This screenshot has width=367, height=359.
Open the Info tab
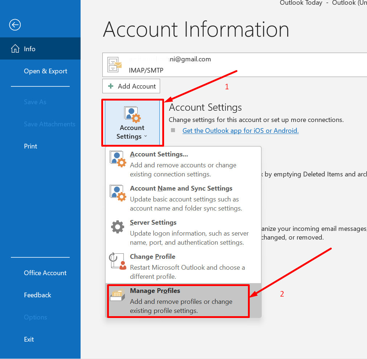pos(40,49)
